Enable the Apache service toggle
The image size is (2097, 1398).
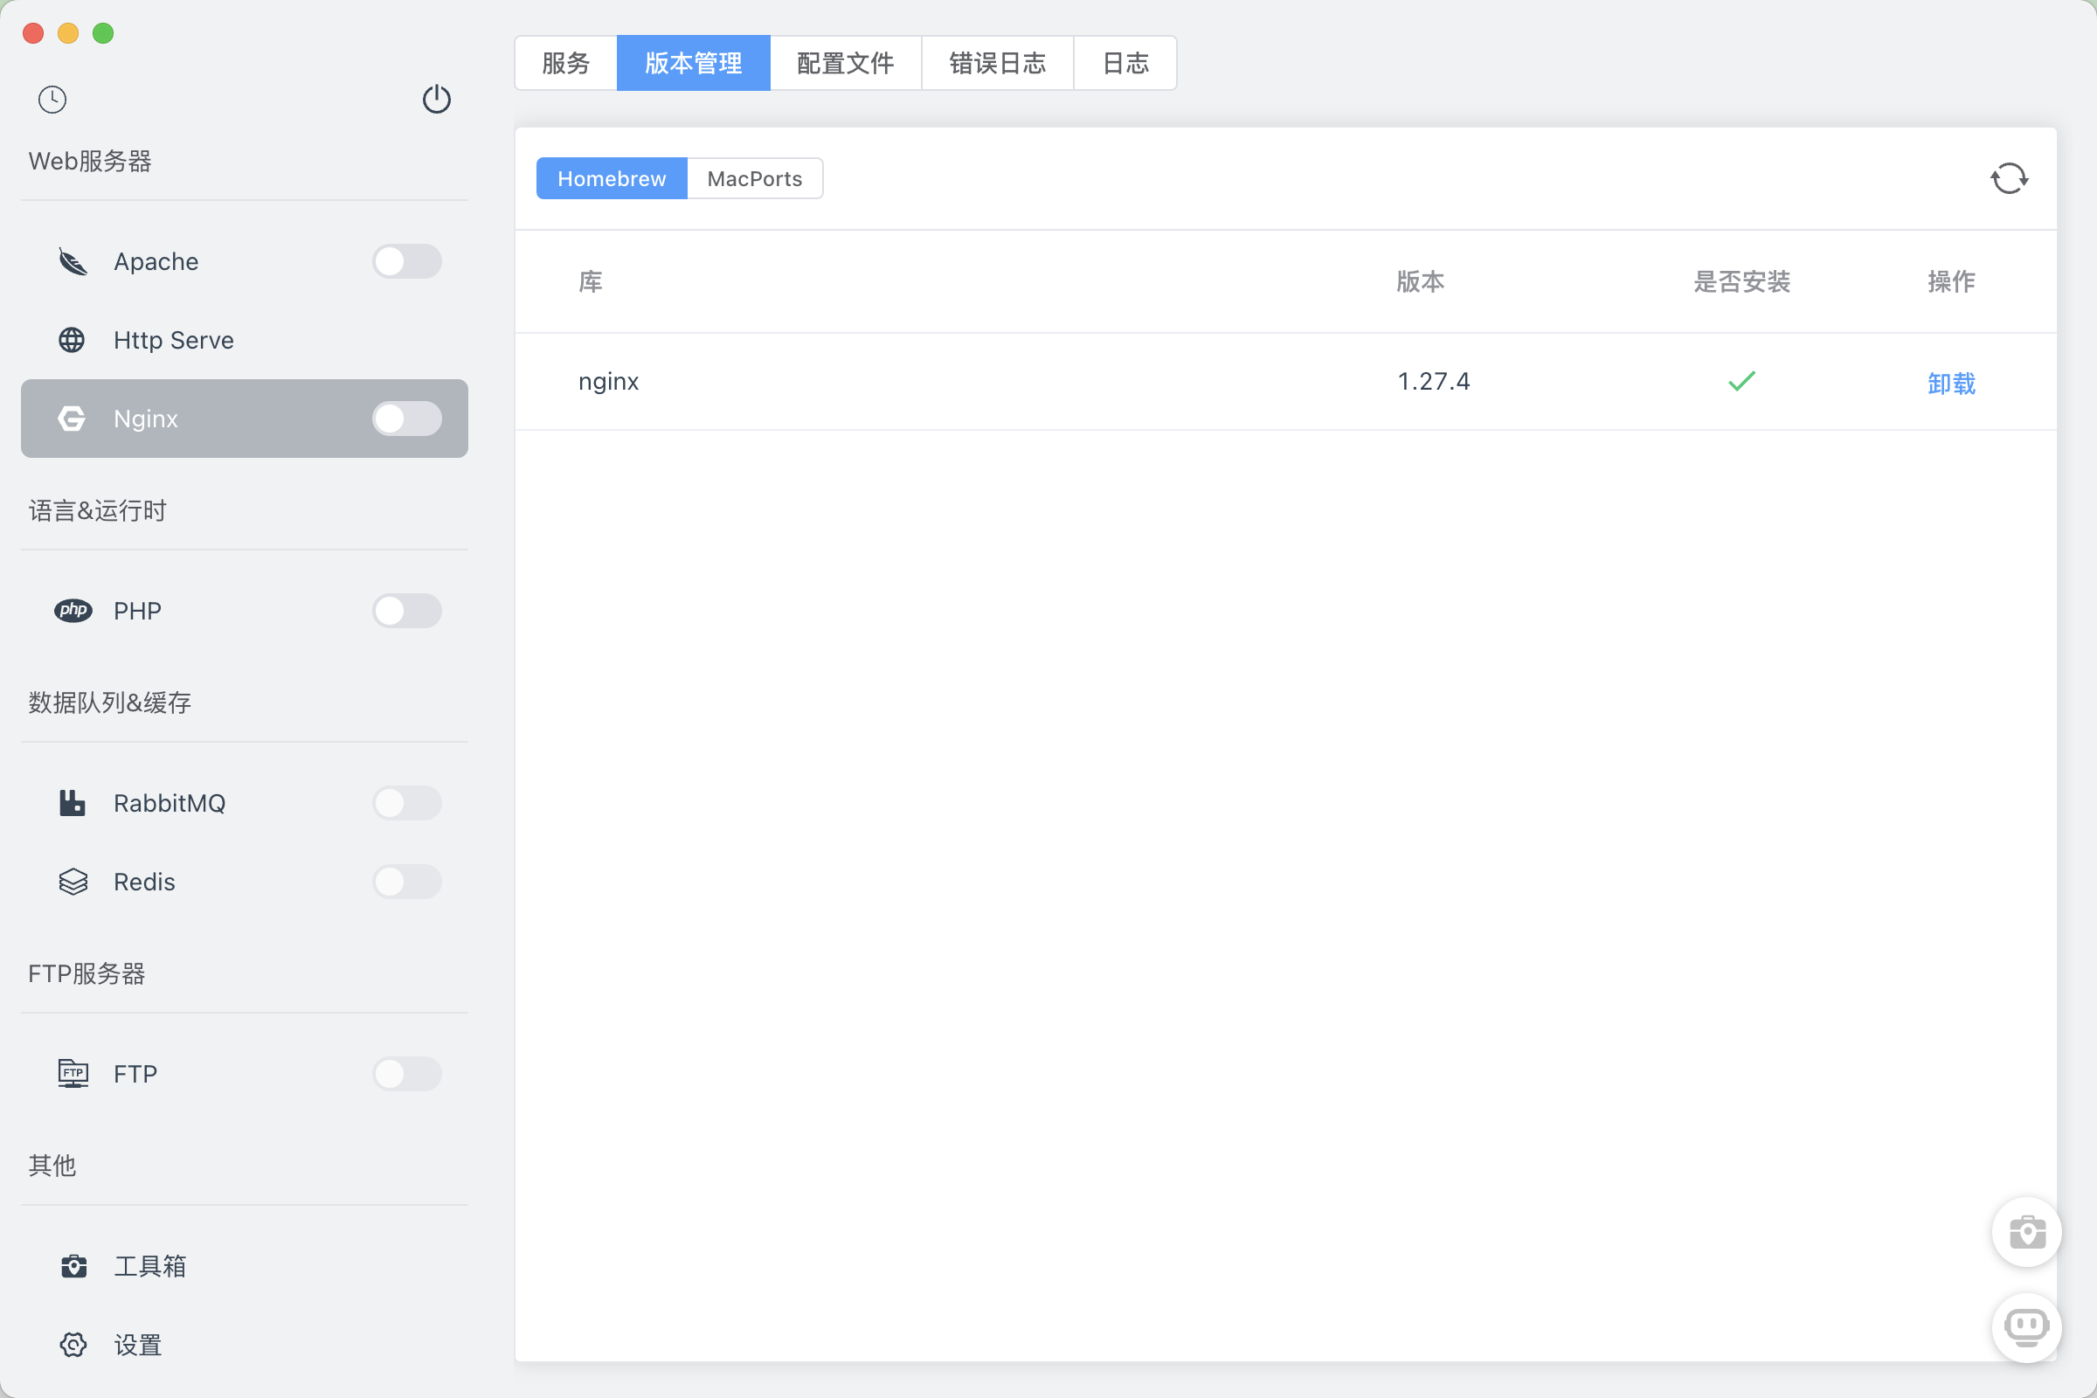[406, 261]
